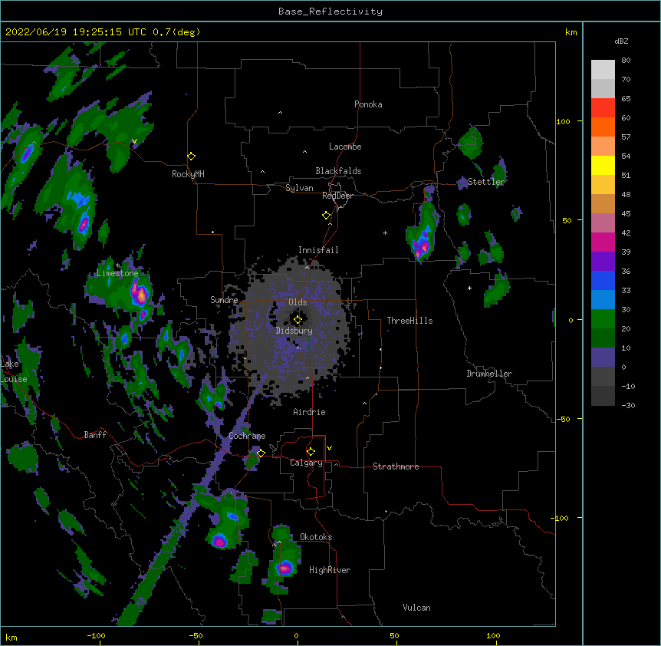Viewport: 661px width, 646px height.
Task: Click the dBZ legend heading
Action: (x=621, y=41)
